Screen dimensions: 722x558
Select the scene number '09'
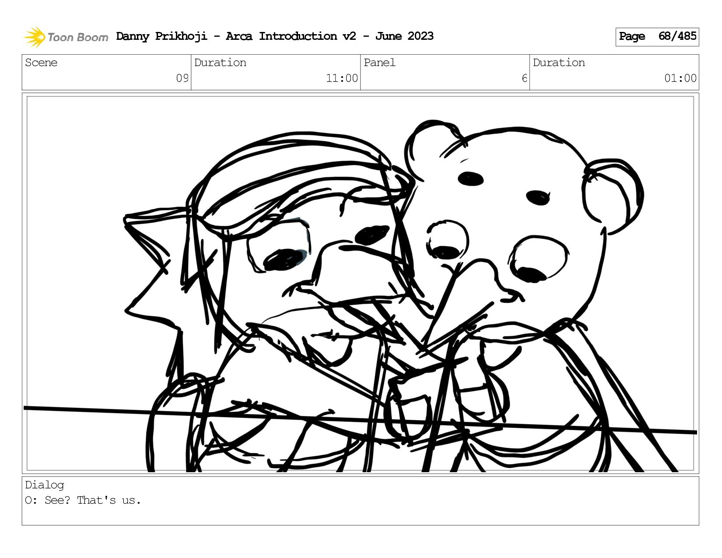pyautogui.click(x=182, y=78)
